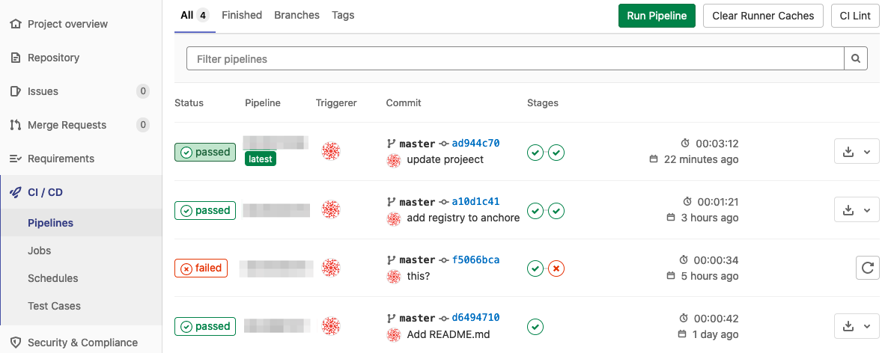The width and height of the screenshot is (891, 353).
Task: Expand artifacts dropdown for commit a10d1c41 pipeline
Action: coord(857,210)
